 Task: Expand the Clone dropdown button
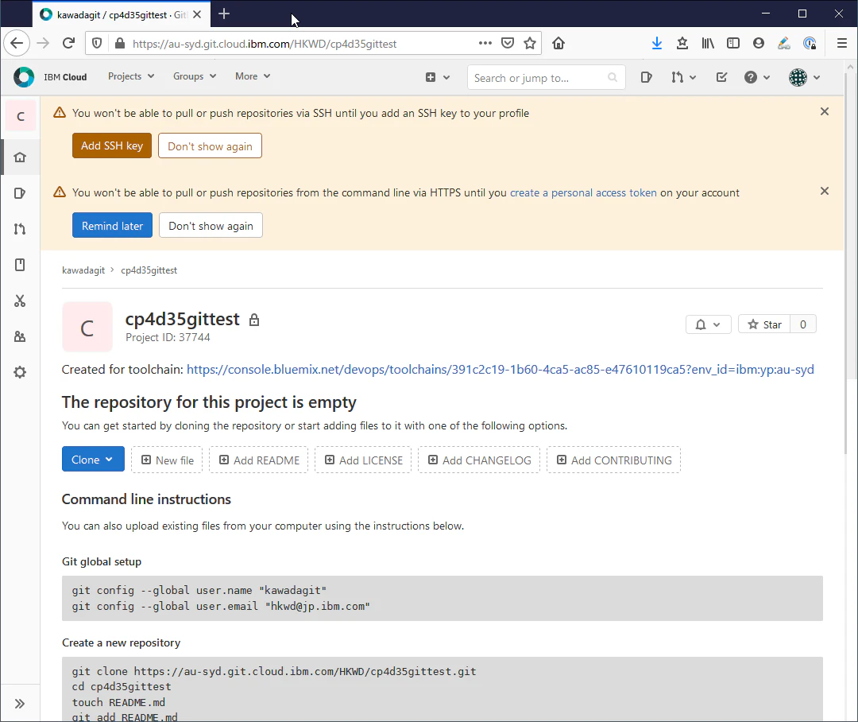pyautogui.click(x=93, y=459)
